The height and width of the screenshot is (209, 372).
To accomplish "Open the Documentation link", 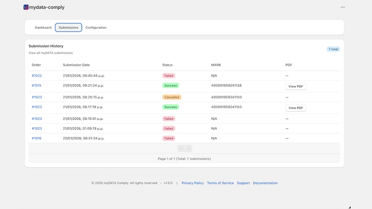I will point(265,183).
